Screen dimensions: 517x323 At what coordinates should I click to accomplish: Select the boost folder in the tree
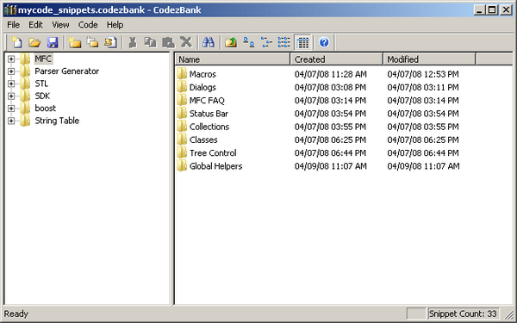coord(46,109)
